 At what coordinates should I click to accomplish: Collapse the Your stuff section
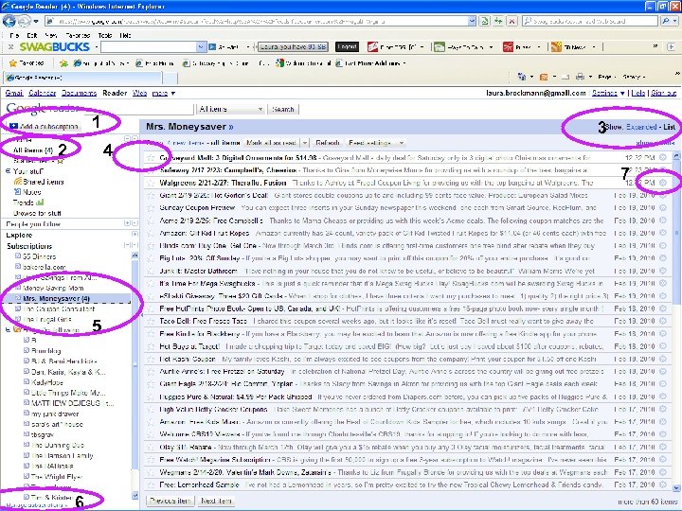8,171
